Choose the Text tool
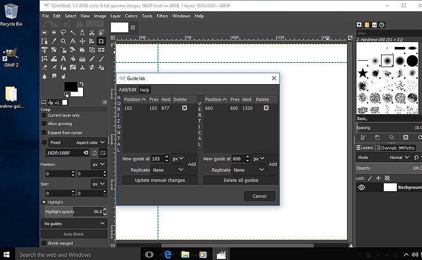422x260 pixels. (x=63, y=58)
